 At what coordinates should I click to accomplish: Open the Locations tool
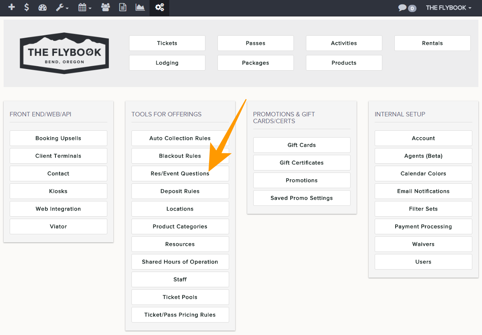[180, 209]
